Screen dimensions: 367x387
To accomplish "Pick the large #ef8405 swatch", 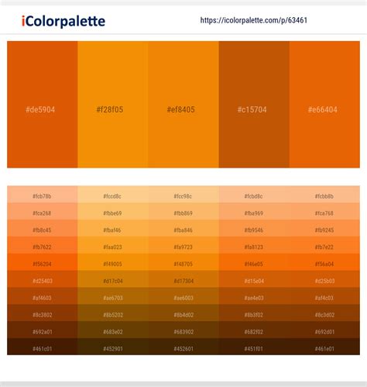I will [x=183, y=105].
